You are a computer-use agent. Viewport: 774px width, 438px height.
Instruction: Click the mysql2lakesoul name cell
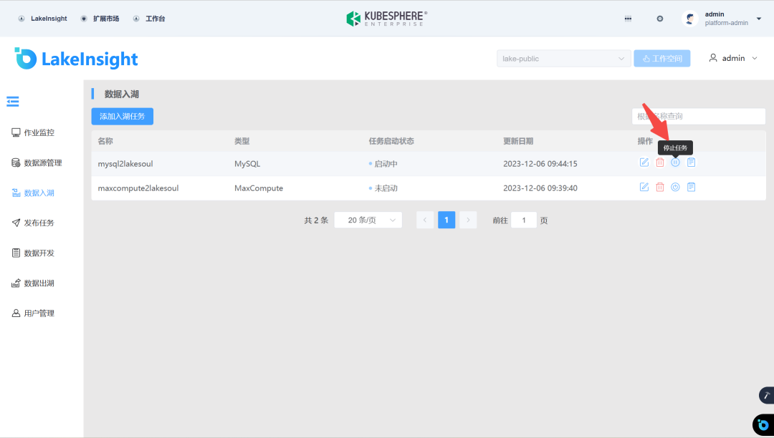[x=125, y=164]
